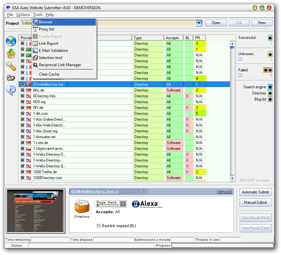Image resolution: width=281 pixels, height=255 pixels.
Task: Click the globe submit icon in left sidebar
Action: pyautogui.click(x=11, y=41)
